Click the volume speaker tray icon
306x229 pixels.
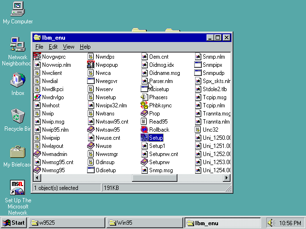[x=271, y=223]
